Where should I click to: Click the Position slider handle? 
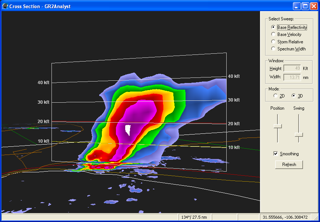click(277, 126)
